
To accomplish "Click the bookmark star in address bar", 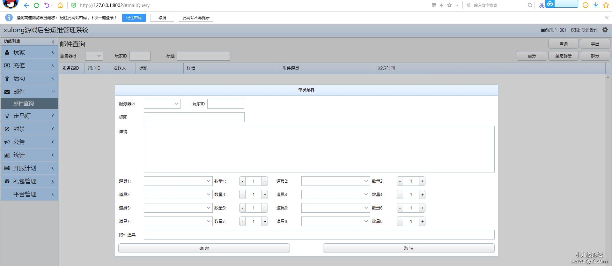I will (449, 5).
